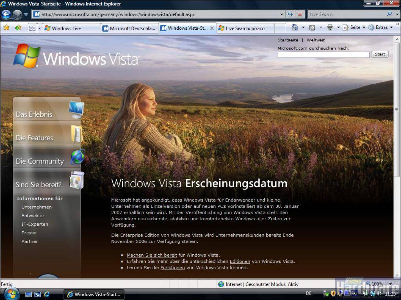The width and height of the screenshot is (401, 300).
Task: Switch to the Windows Live tab
Action: pos(71,28)
